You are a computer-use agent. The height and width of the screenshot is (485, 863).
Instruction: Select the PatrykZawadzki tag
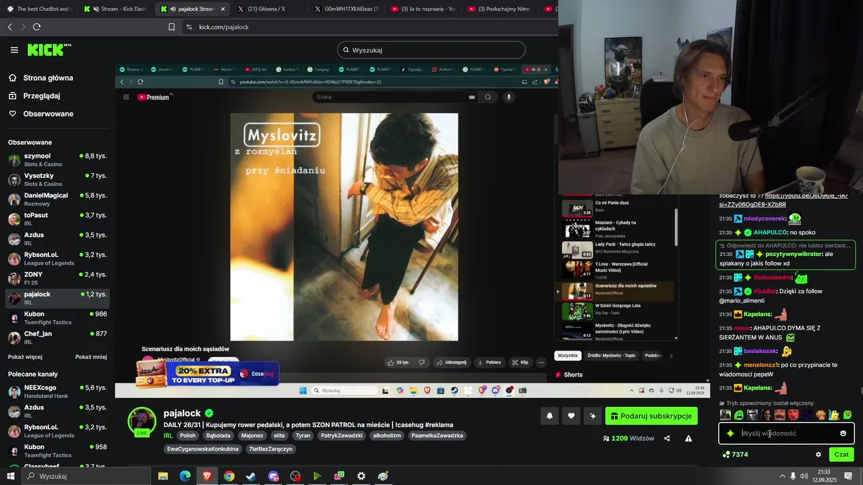pyautogui.click(x=341, y=436)
